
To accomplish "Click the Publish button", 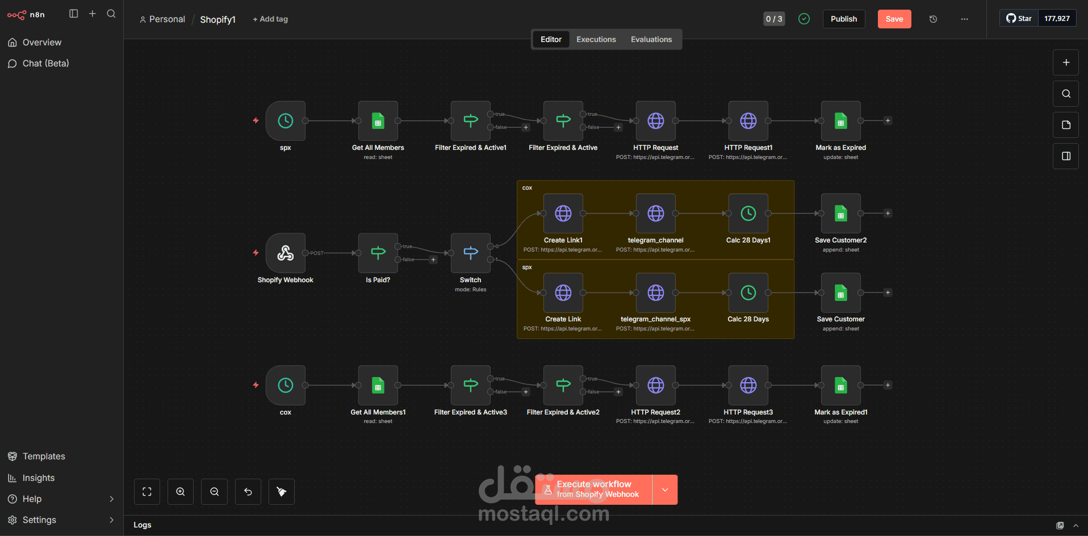I will [x=844, y=19].
